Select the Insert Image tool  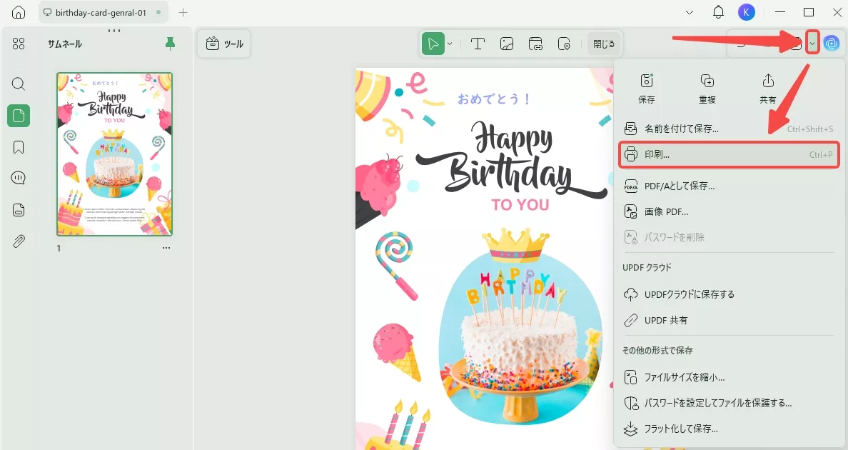pos(506,44)
